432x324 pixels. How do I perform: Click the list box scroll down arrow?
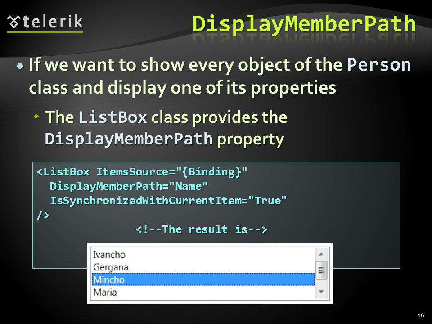[x=321, y=292]
